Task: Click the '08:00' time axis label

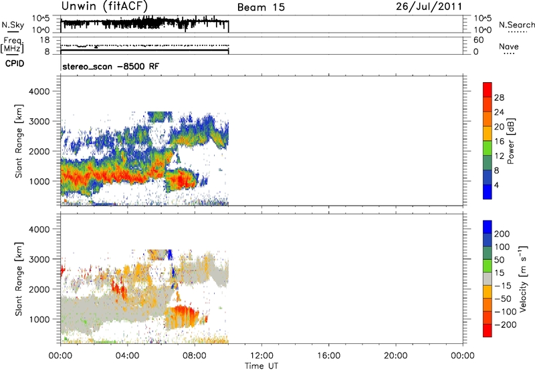Action: [195, 356]
